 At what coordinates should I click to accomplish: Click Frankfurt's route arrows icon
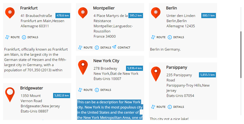(x=7, y=37)
